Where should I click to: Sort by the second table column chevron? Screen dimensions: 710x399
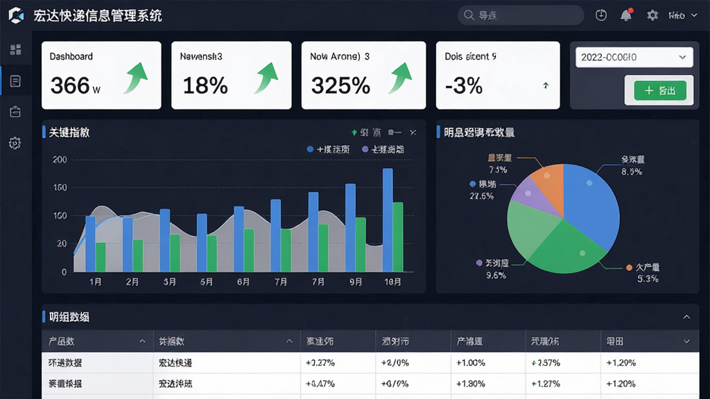point(289,341)
